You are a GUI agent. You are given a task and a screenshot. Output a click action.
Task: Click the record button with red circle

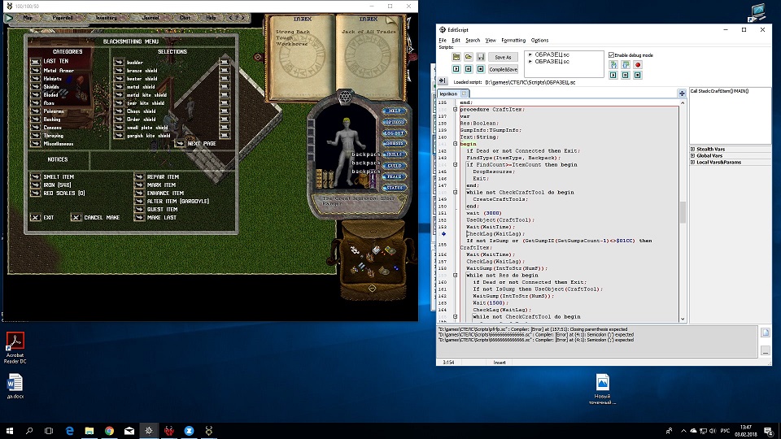(638, 65)
